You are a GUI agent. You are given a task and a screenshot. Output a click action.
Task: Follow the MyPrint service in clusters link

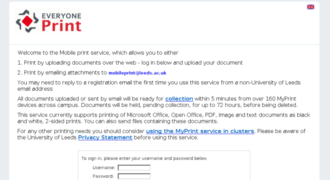pos(200,131)
